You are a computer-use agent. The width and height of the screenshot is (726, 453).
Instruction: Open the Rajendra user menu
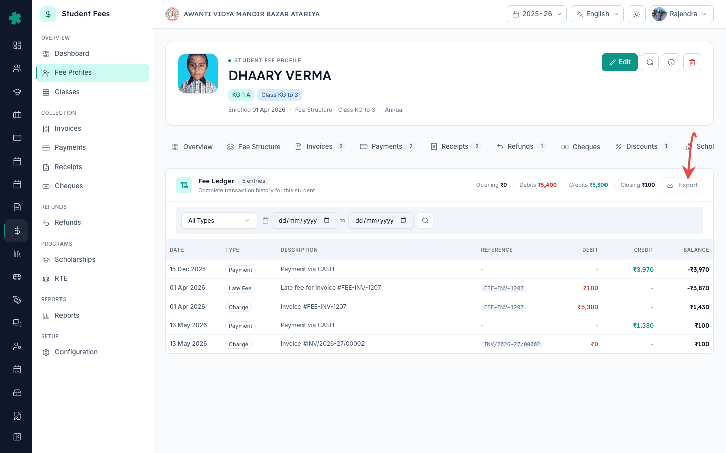click(682, 14)
